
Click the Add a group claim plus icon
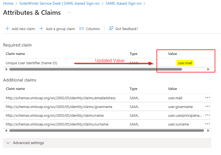tap(41, 28)
